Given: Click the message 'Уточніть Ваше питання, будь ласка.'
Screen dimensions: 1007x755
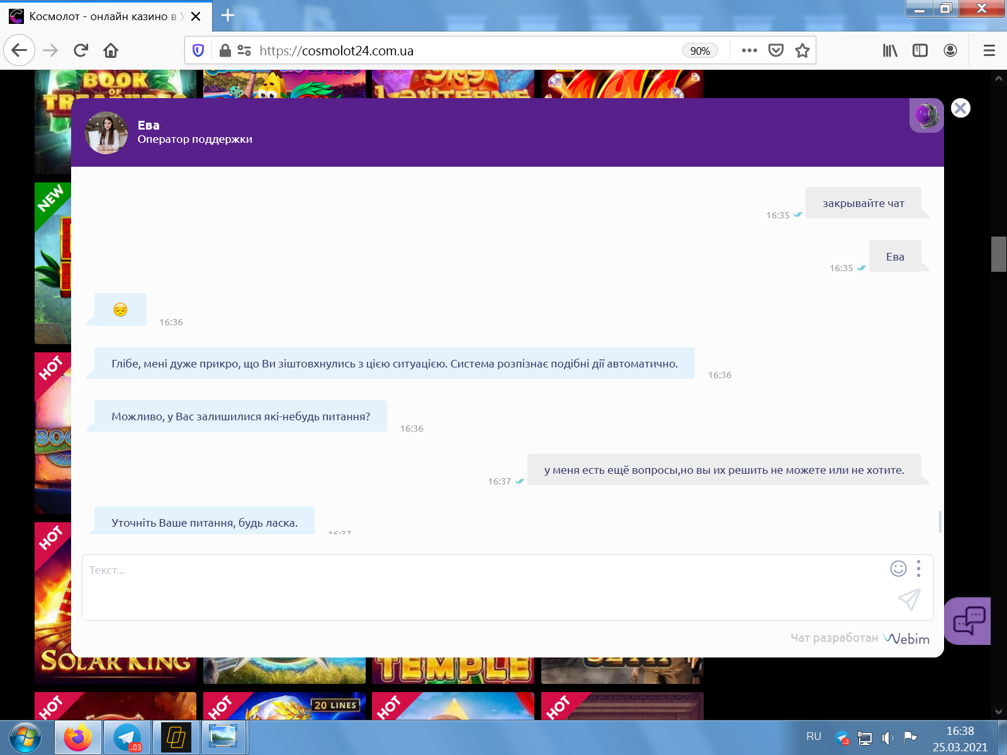Looking at the screenshot, I should click(205, 521).
